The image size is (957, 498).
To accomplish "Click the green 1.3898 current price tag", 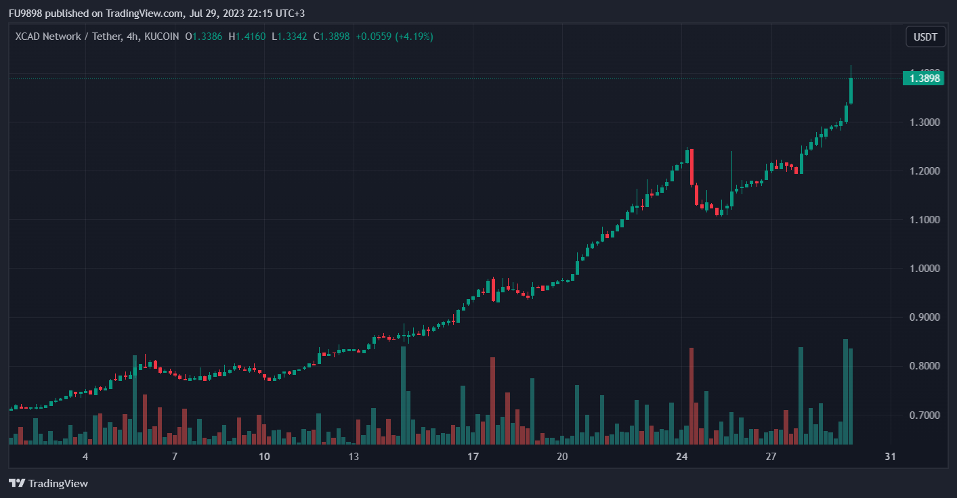I will [924, 78].
